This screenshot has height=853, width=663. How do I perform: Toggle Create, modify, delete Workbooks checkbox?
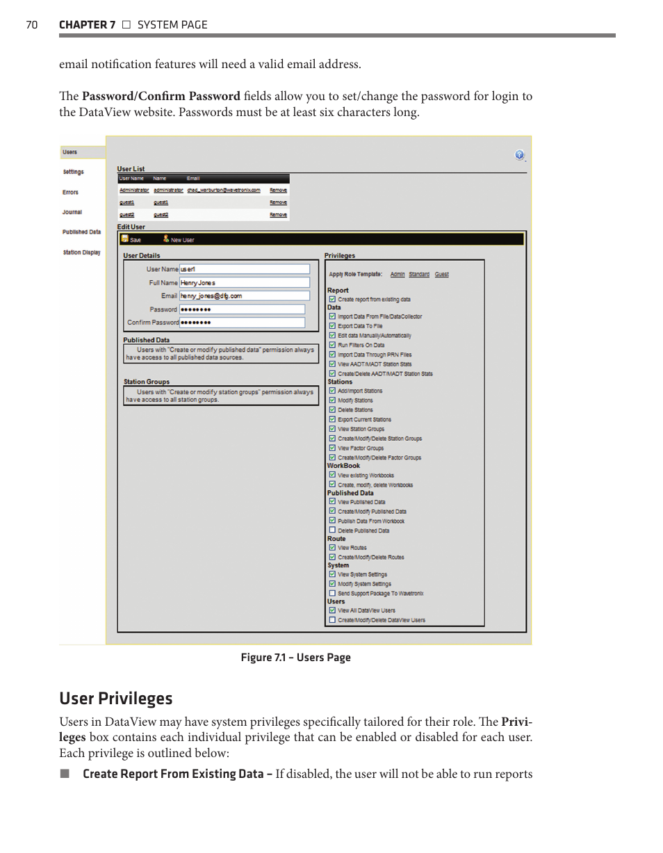[x=333, y=485]
